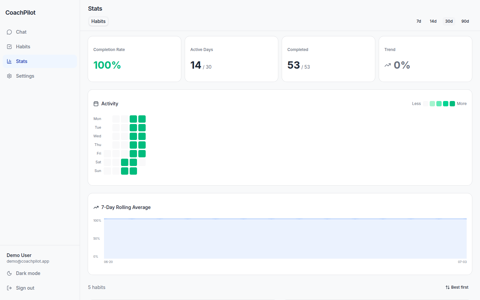Click the 100% Completion Rate value
Viewport: 480px width, 300px height.
pos(107,65)
